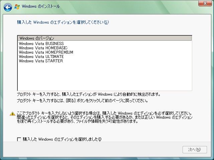Select Windows Vista STARTER entry
This screenshot has width=214, height=160.
click(x=41, y=61)
